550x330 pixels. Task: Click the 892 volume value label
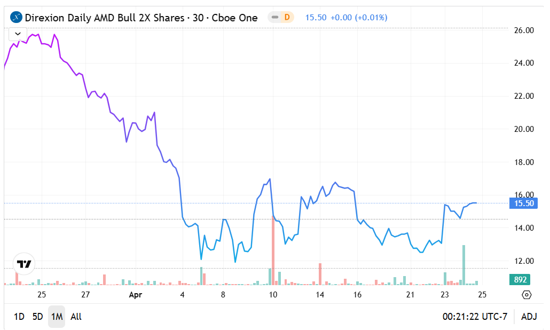[521, 280]
